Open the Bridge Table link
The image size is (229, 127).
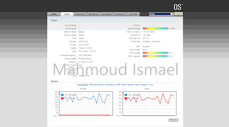[133, 84]
